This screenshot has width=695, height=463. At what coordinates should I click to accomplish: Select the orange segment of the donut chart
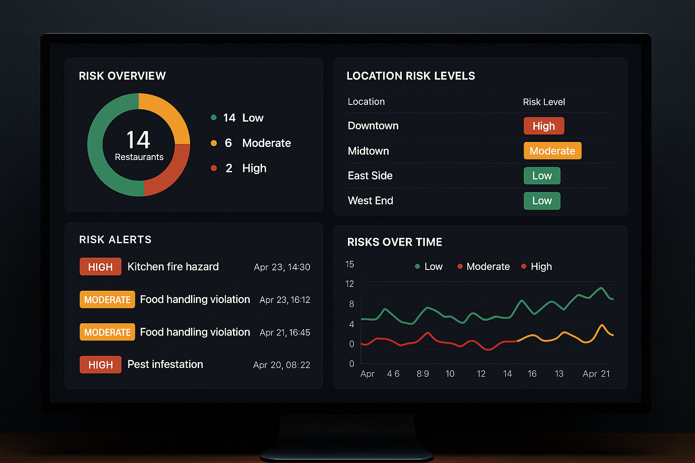point(169,113)
